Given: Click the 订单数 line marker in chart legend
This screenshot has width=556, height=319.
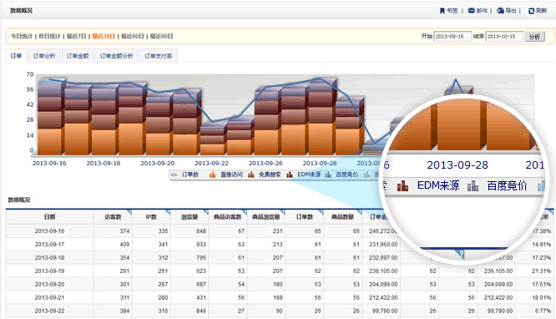Looking at the screenshot, I should click(x=174, y=175).
